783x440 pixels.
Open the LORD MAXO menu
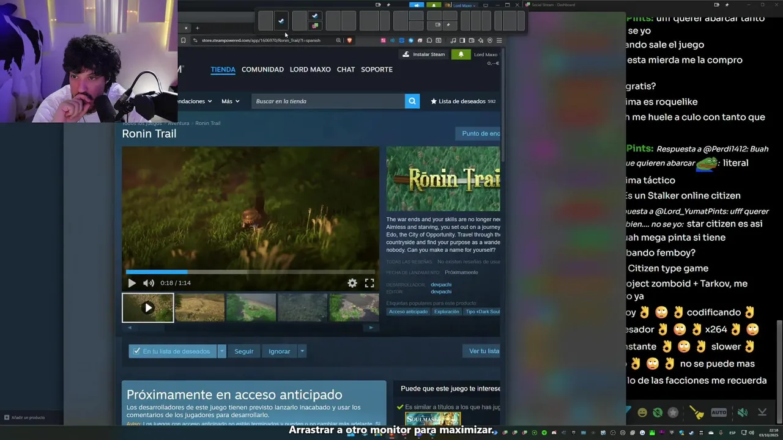310,70
